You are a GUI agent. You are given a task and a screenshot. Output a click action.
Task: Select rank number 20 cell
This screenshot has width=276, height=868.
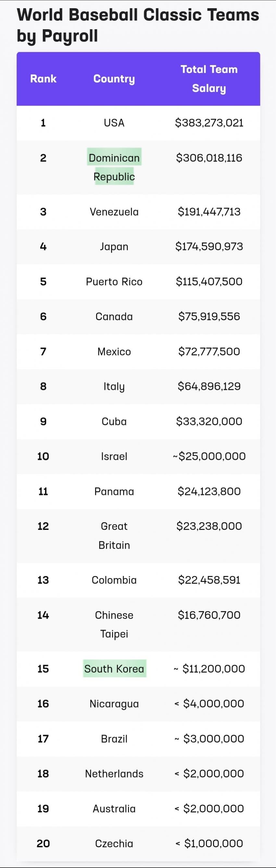tap(44, 843)
